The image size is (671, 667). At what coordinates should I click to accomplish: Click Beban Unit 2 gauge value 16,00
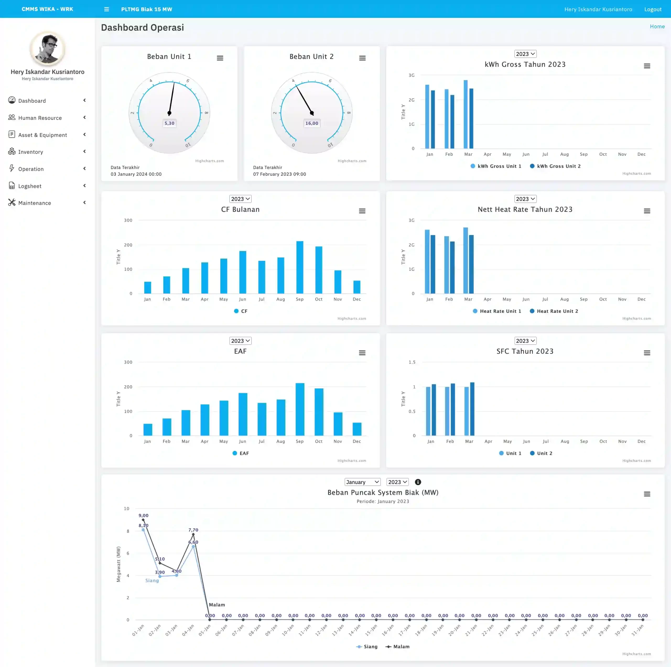[312, 123]
